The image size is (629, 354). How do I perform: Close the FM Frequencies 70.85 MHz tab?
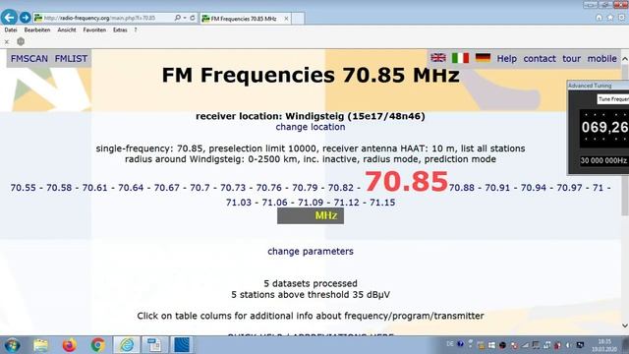286,19
